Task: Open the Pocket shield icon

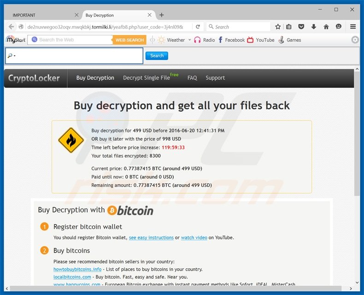Action: click(x=301, y=27)
